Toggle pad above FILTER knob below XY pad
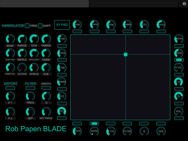Viewport: 188px width, 141px height. pyautogui.click(x=127, y=124)
